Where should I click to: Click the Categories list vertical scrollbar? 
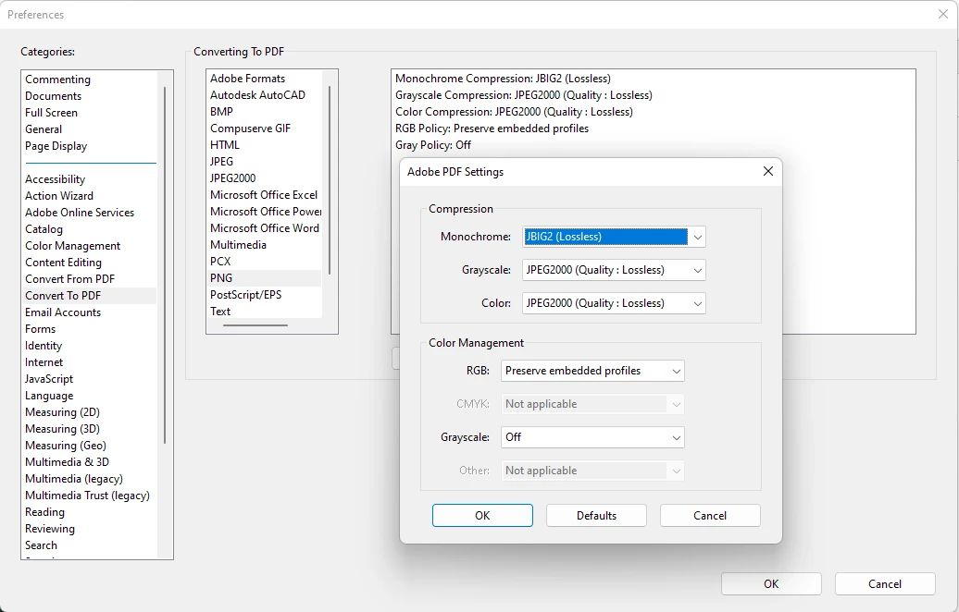165,265
